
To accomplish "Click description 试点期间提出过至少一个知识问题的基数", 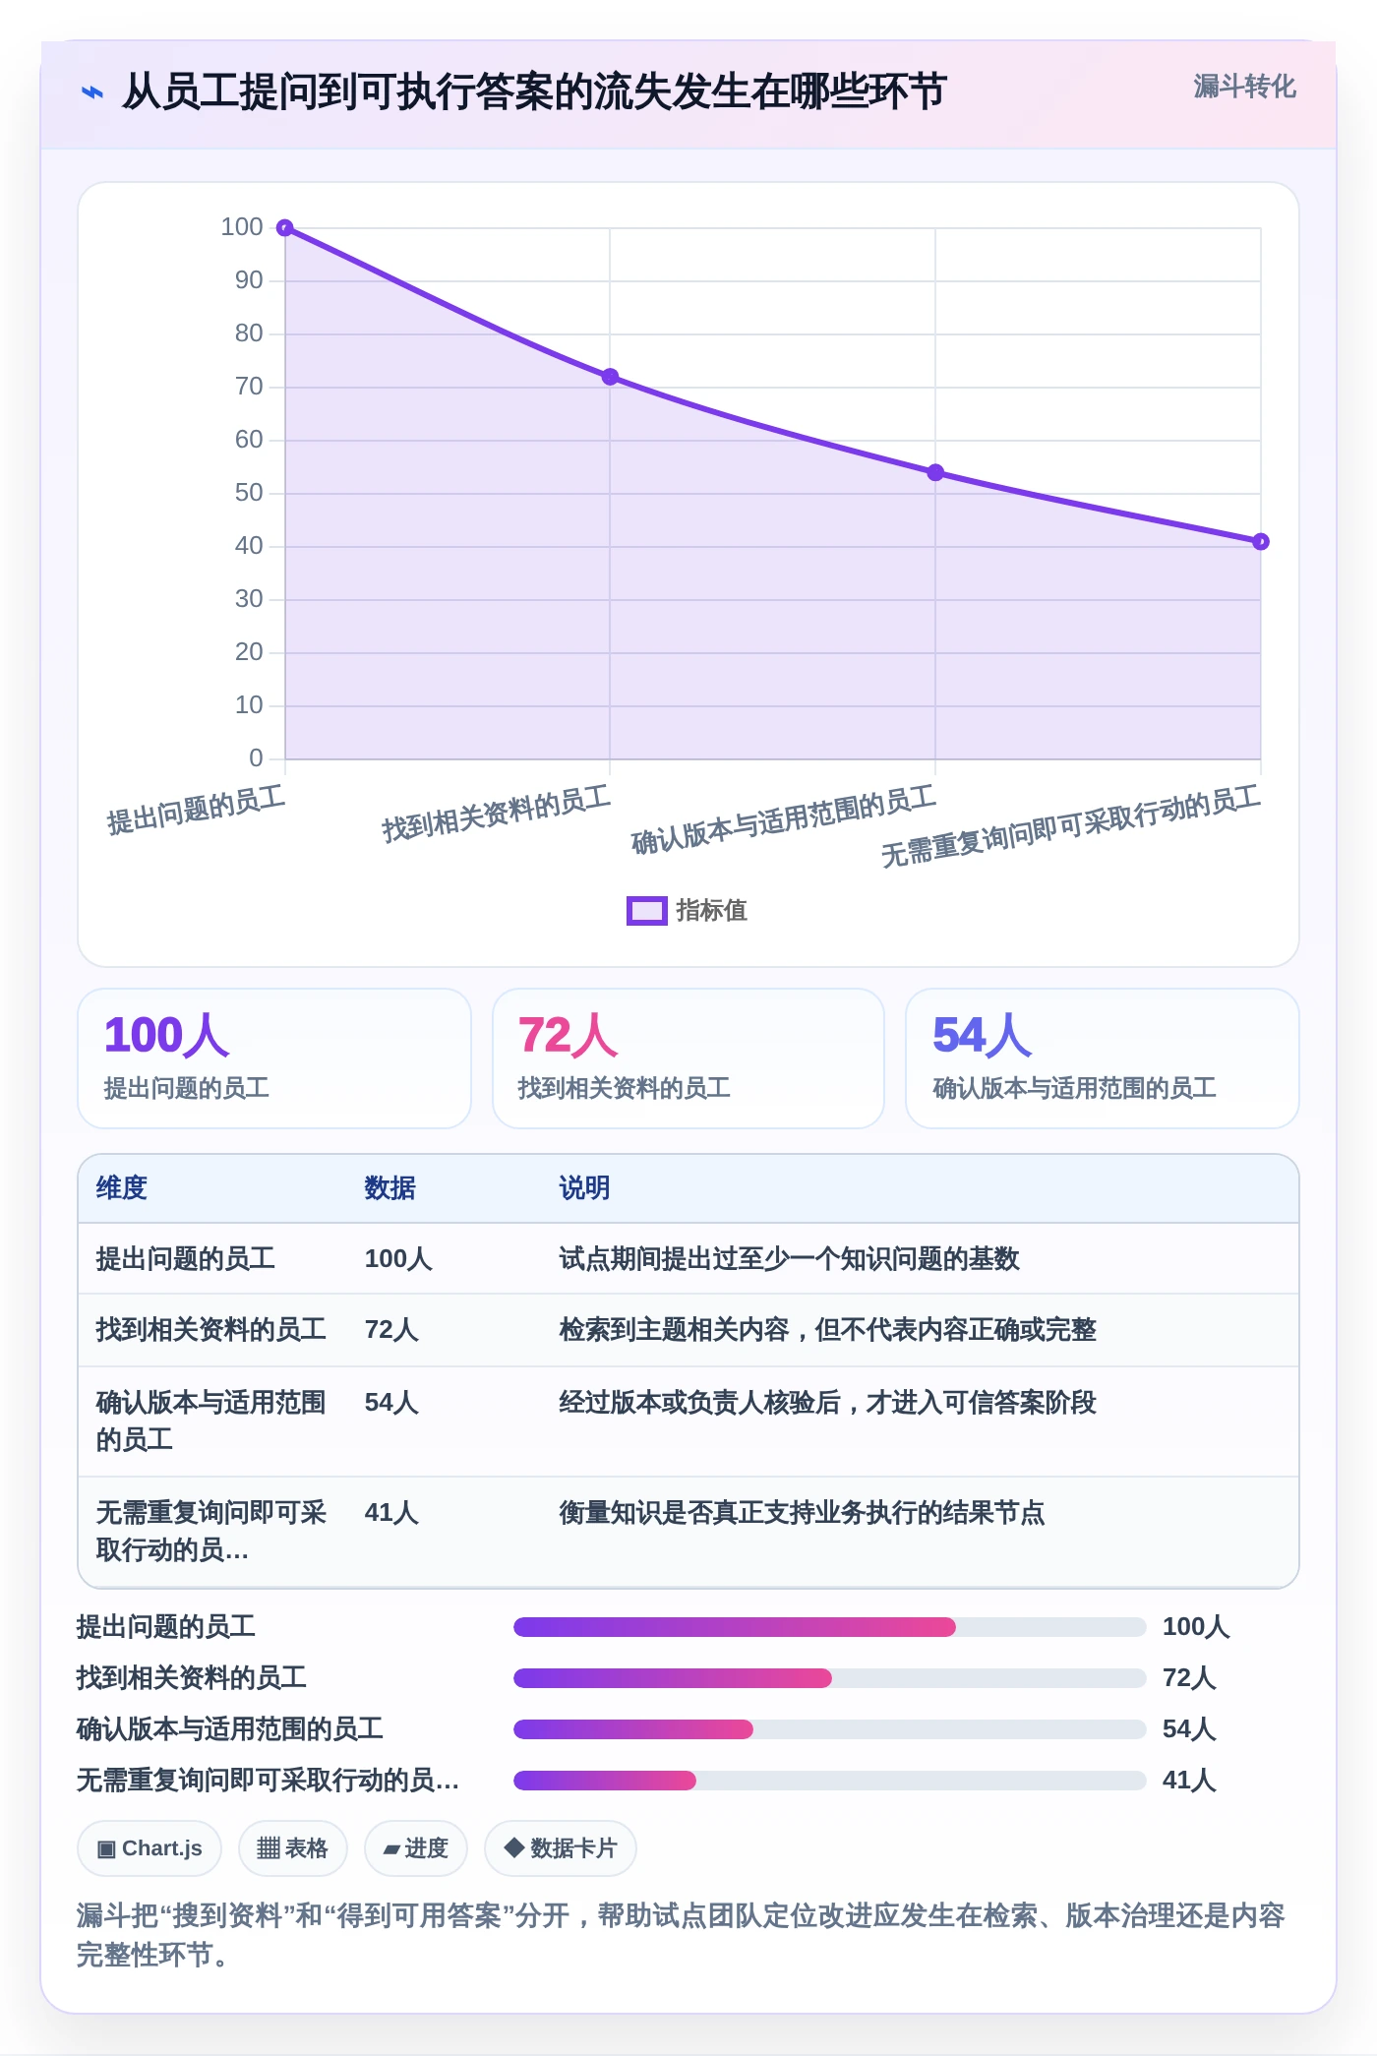I will point(789,1259).
